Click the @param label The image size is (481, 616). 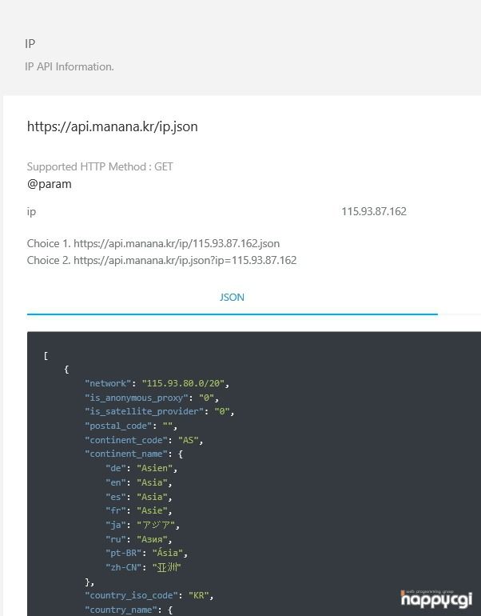coord(50,184)
